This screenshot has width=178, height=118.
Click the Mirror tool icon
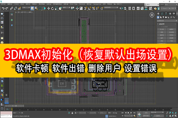pyautogui.click(x=121, y=8)
